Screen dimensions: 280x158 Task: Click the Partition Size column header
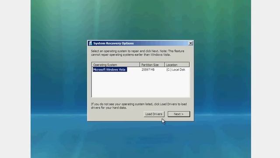click(152, 65)
